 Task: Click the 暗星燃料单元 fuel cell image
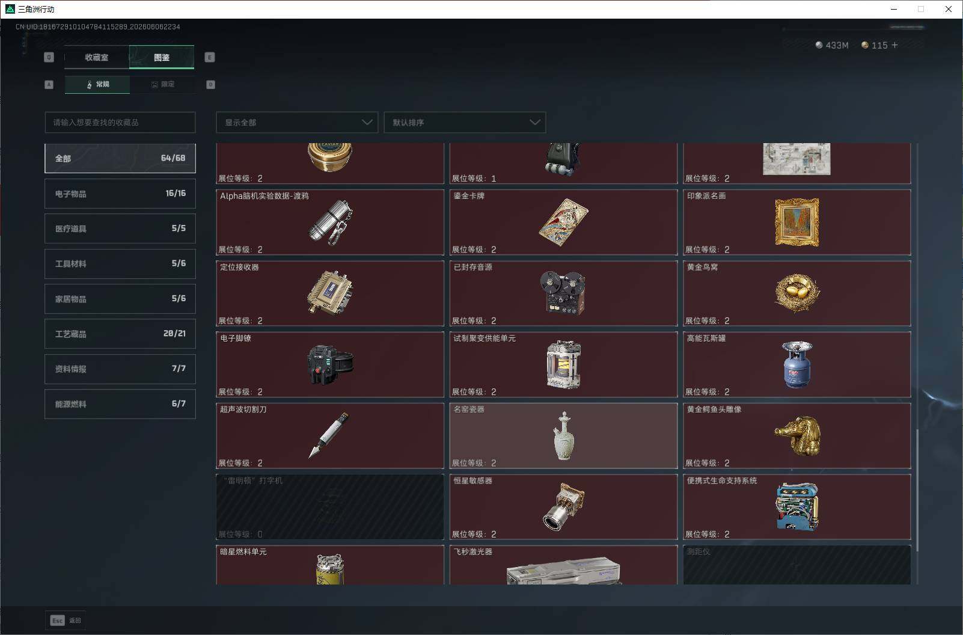pos(330,569)
